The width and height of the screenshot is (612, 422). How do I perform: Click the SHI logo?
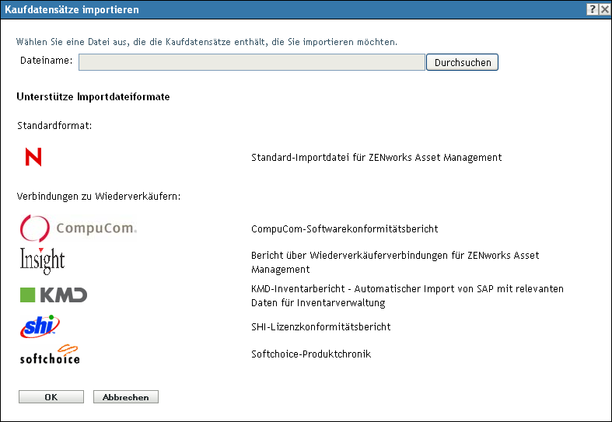tap(40, 326)
